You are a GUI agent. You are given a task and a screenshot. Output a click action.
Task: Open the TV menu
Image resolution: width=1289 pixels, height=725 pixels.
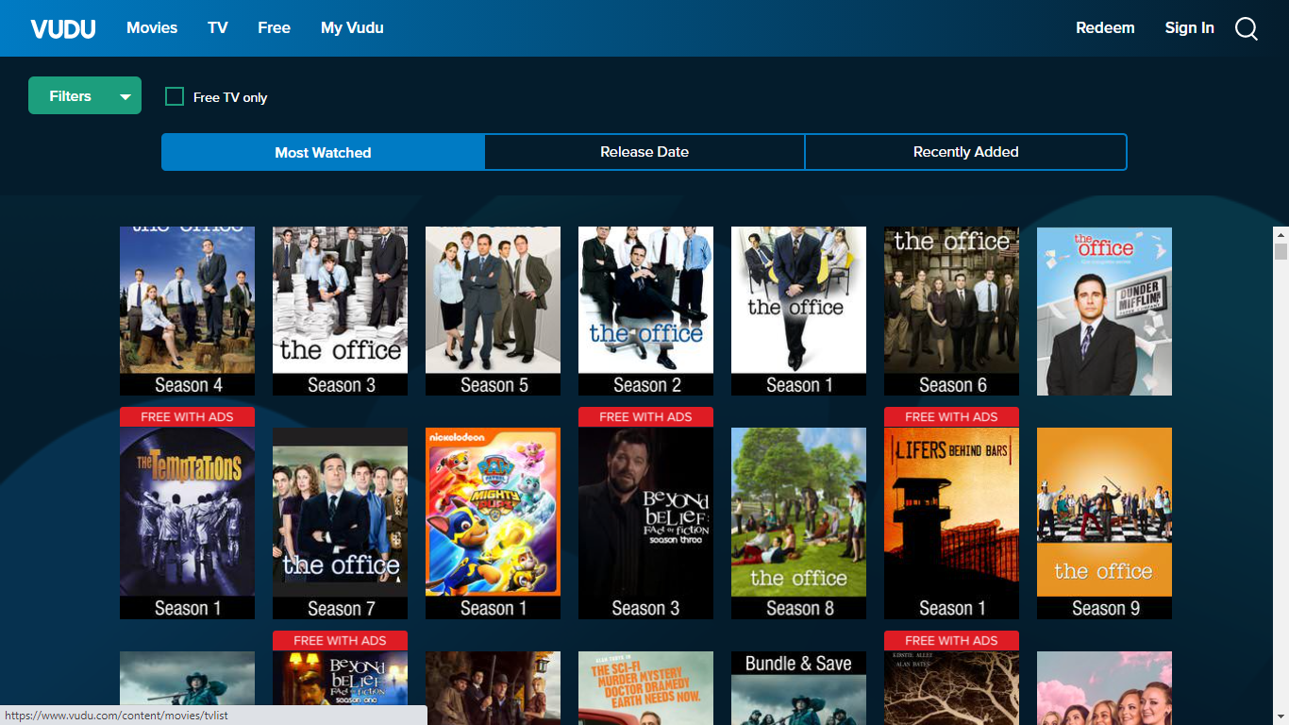218,27
